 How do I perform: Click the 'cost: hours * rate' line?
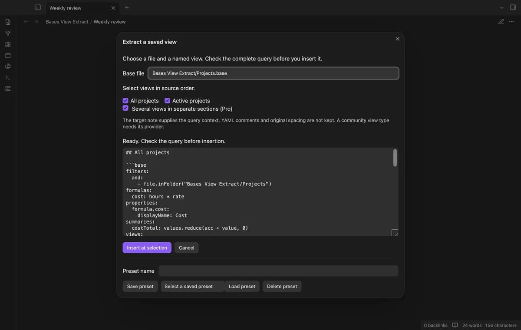coord(158,196)
